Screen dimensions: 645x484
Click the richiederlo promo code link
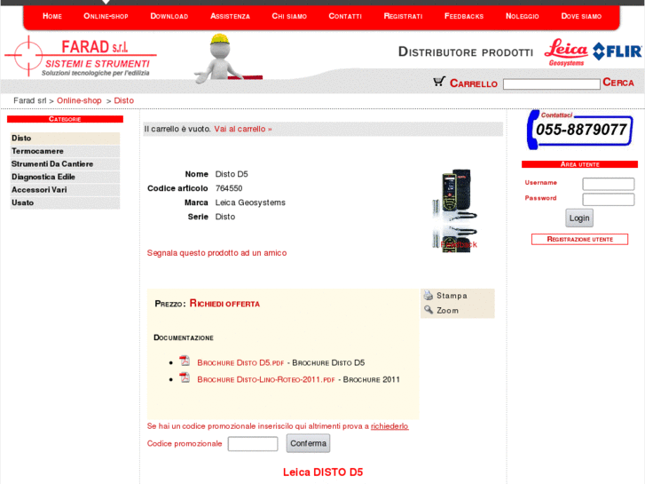click(x=389, y=426)
